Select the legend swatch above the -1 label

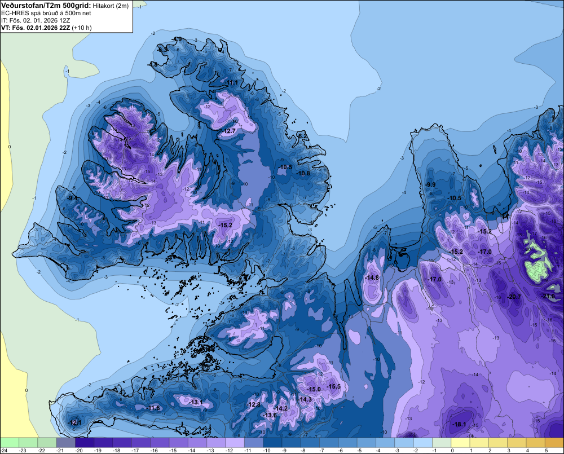click(x=442, y=443)
